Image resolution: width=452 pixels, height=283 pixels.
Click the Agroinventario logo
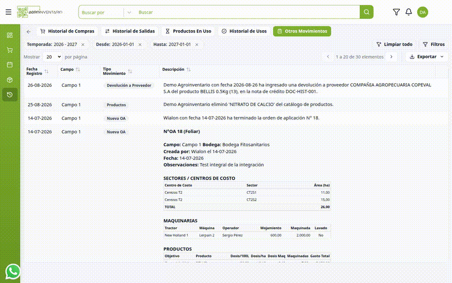point(40,12)
